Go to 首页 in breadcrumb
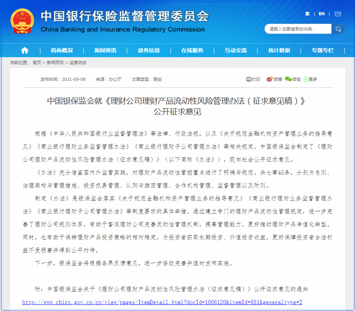Image resolution: width=355 pixels, height=311 pixels. pyautogui.click(x=37, y=63)
